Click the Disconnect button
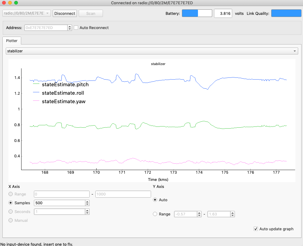This screenshot has height=246, width=303. coord(65,13)
